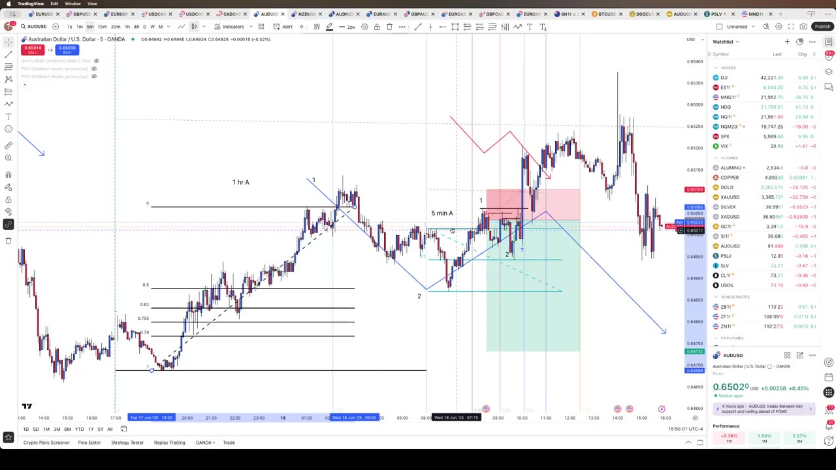
Task: Open the View menu in macOS menu bar
Action: tap(92, 4)
